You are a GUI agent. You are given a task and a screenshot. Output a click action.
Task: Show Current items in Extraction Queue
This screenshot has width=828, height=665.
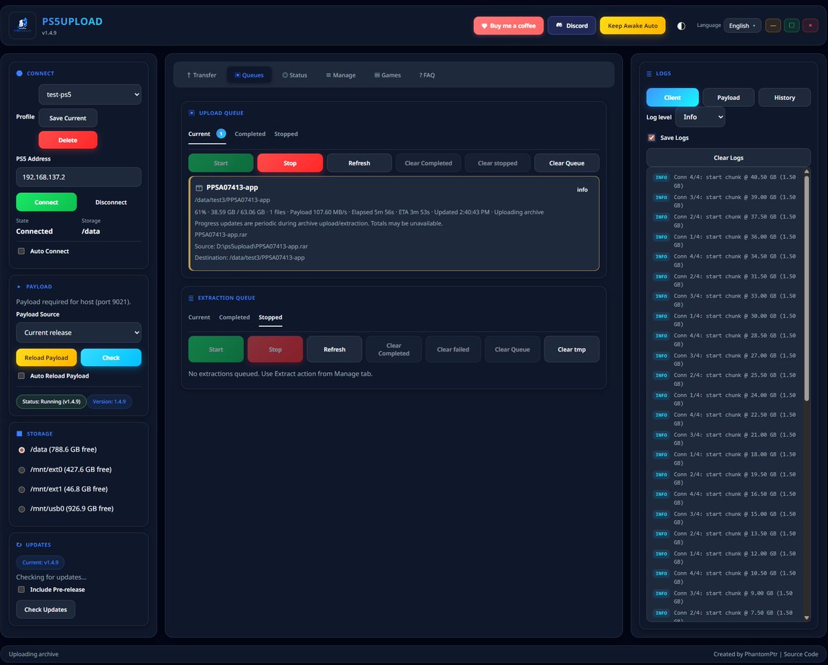(x=199, y=317)
